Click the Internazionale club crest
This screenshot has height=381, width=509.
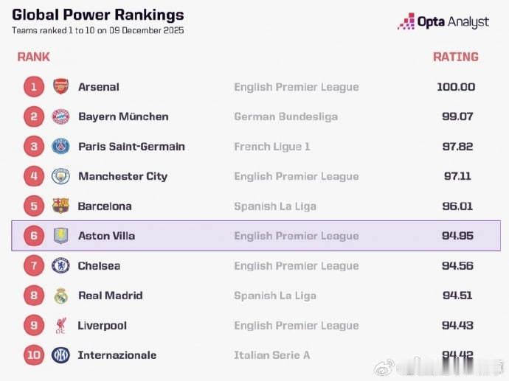pos(60,355)
